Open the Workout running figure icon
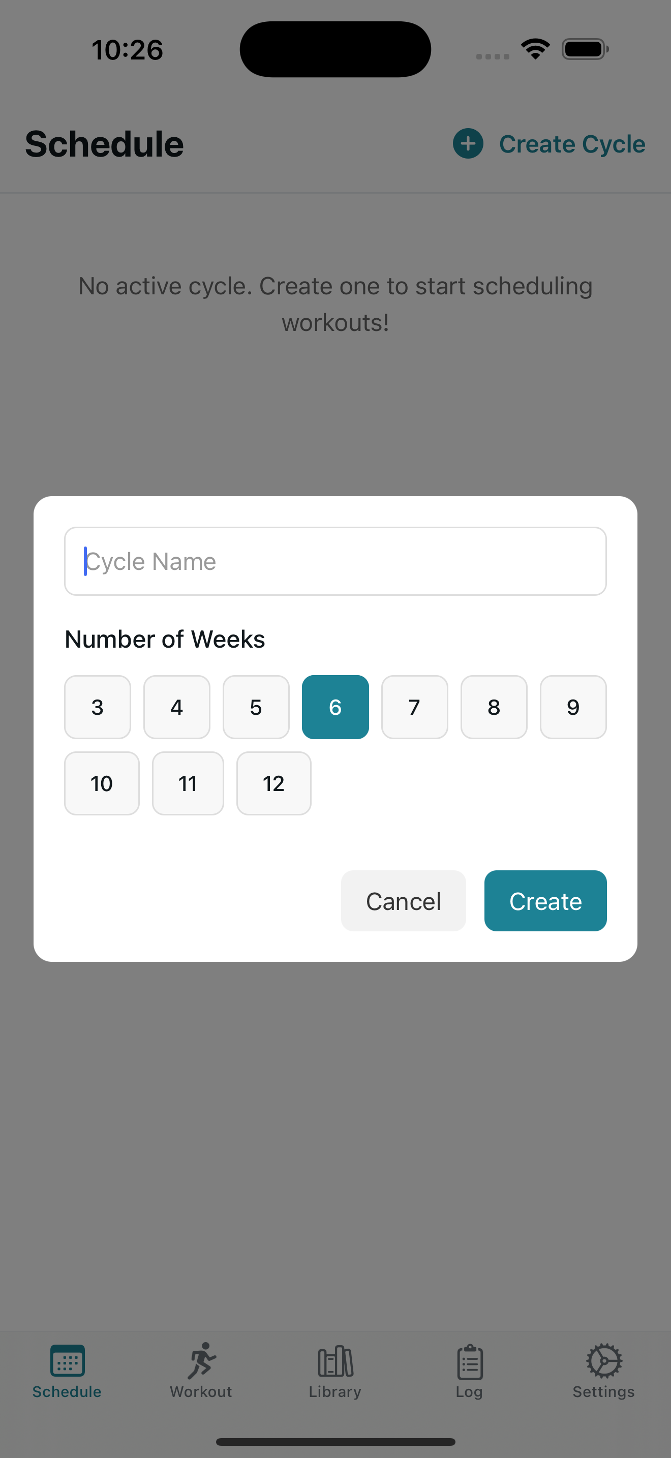 point(201,1360)
